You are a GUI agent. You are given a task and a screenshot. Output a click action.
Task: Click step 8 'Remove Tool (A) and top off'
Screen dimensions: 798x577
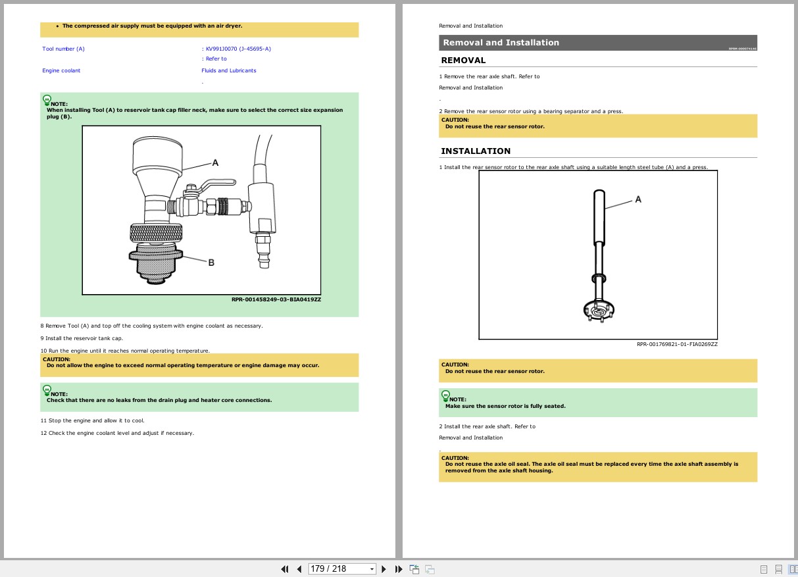151,326
